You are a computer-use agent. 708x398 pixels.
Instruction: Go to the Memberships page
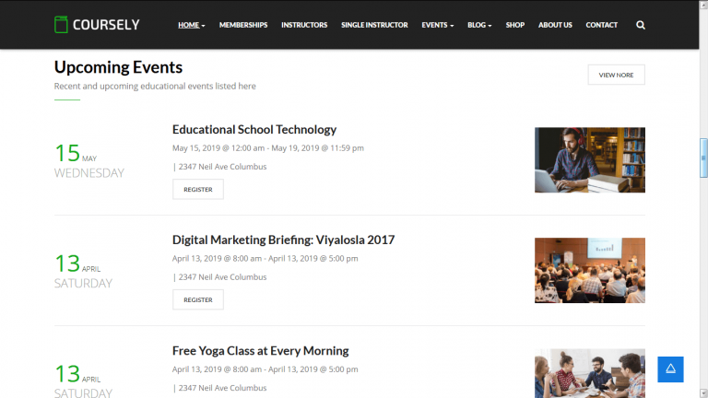pyautogui.click(x=243, y=25)
